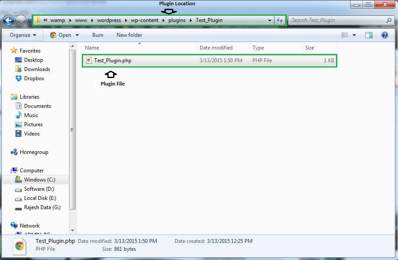The height and width of the screenshot is (260, 398).
Task: Open the address bar history dropdown
Action: [x=270, y=20]
